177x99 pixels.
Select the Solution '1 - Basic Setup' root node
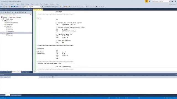coord(12,17)
